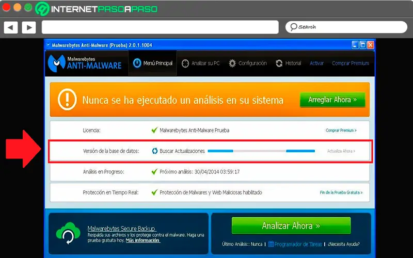This screenshot has height=258, width=413.
Task: Close Malwarebytes with the red X button
Action: click(x=370, y=45)
